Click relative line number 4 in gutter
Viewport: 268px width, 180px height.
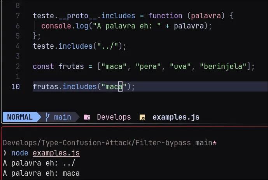point(18,46)
